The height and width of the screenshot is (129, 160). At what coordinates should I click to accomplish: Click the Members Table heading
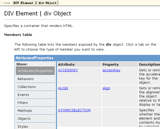(18, 35)
